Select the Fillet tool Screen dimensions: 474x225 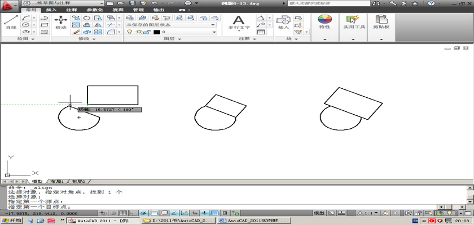tap(111, 32)
